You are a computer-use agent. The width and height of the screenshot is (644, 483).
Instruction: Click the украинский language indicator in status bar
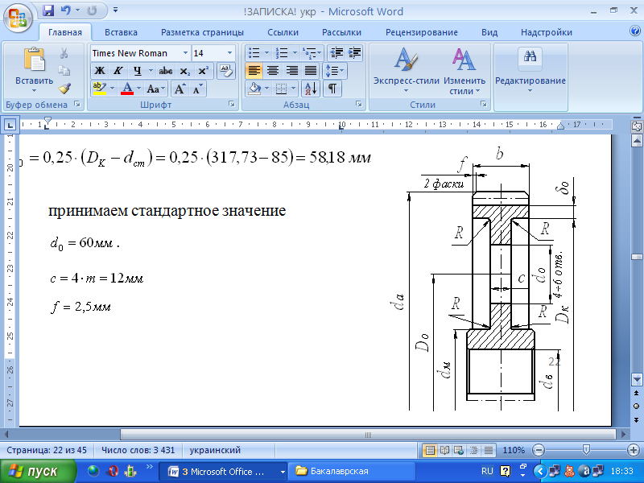[214, 450]
